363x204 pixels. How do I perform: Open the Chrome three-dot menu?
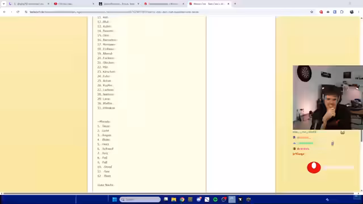click(358, 12)
